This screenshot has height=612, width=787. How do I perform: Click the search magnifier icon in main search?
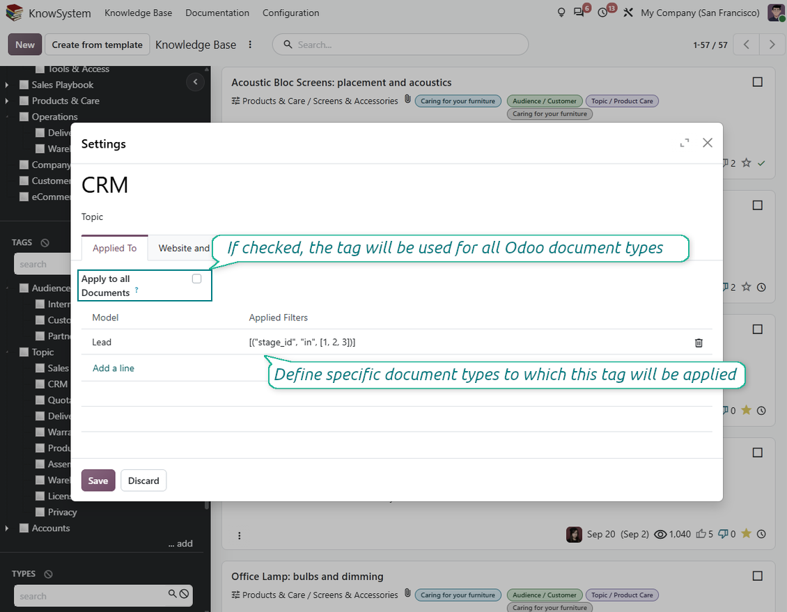tap(288, 45)
